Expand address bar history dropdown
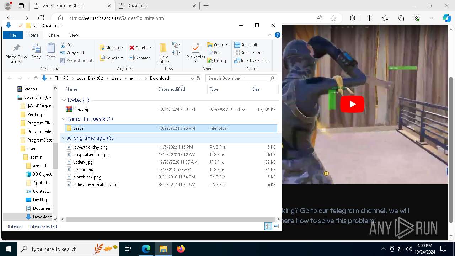Screen dimensions: 455x256 click(192, 78)
